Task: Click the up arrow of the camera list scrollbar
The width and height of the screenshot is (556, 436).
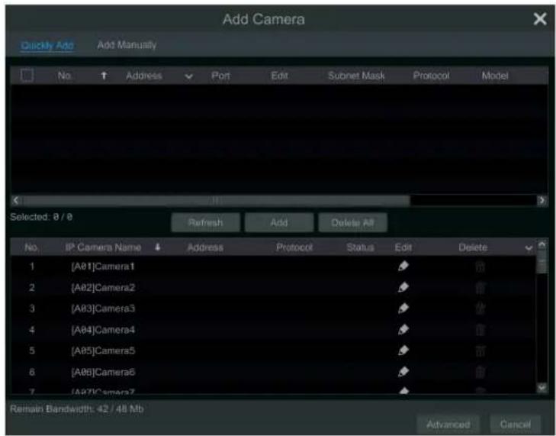Action: [x=542, y=244]
